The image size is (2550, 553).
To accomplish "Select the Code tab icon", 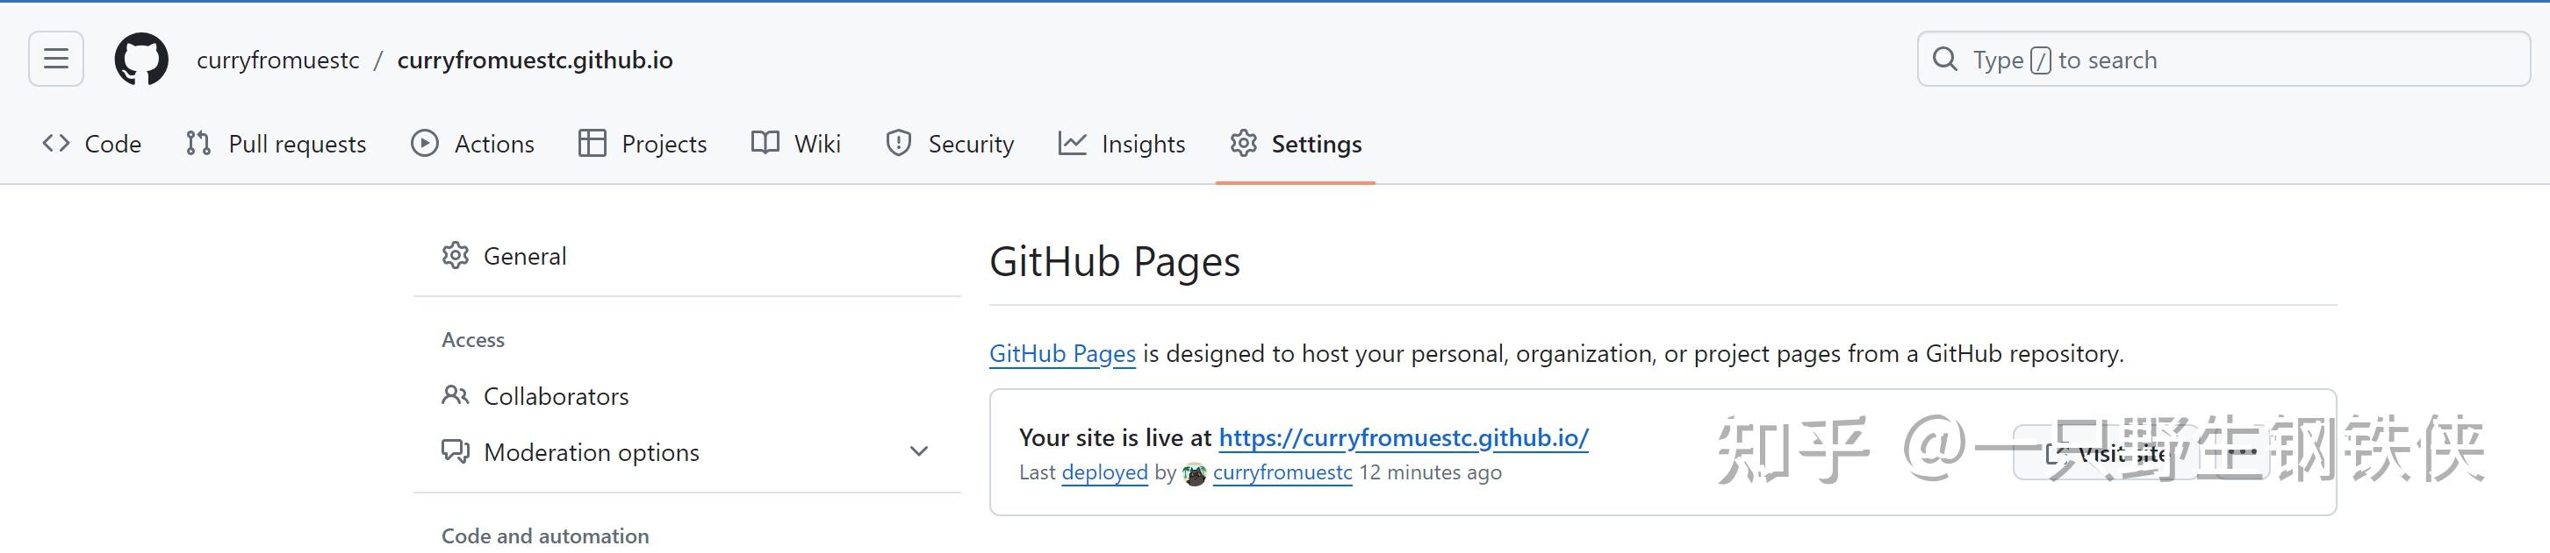I will point(56,143).
